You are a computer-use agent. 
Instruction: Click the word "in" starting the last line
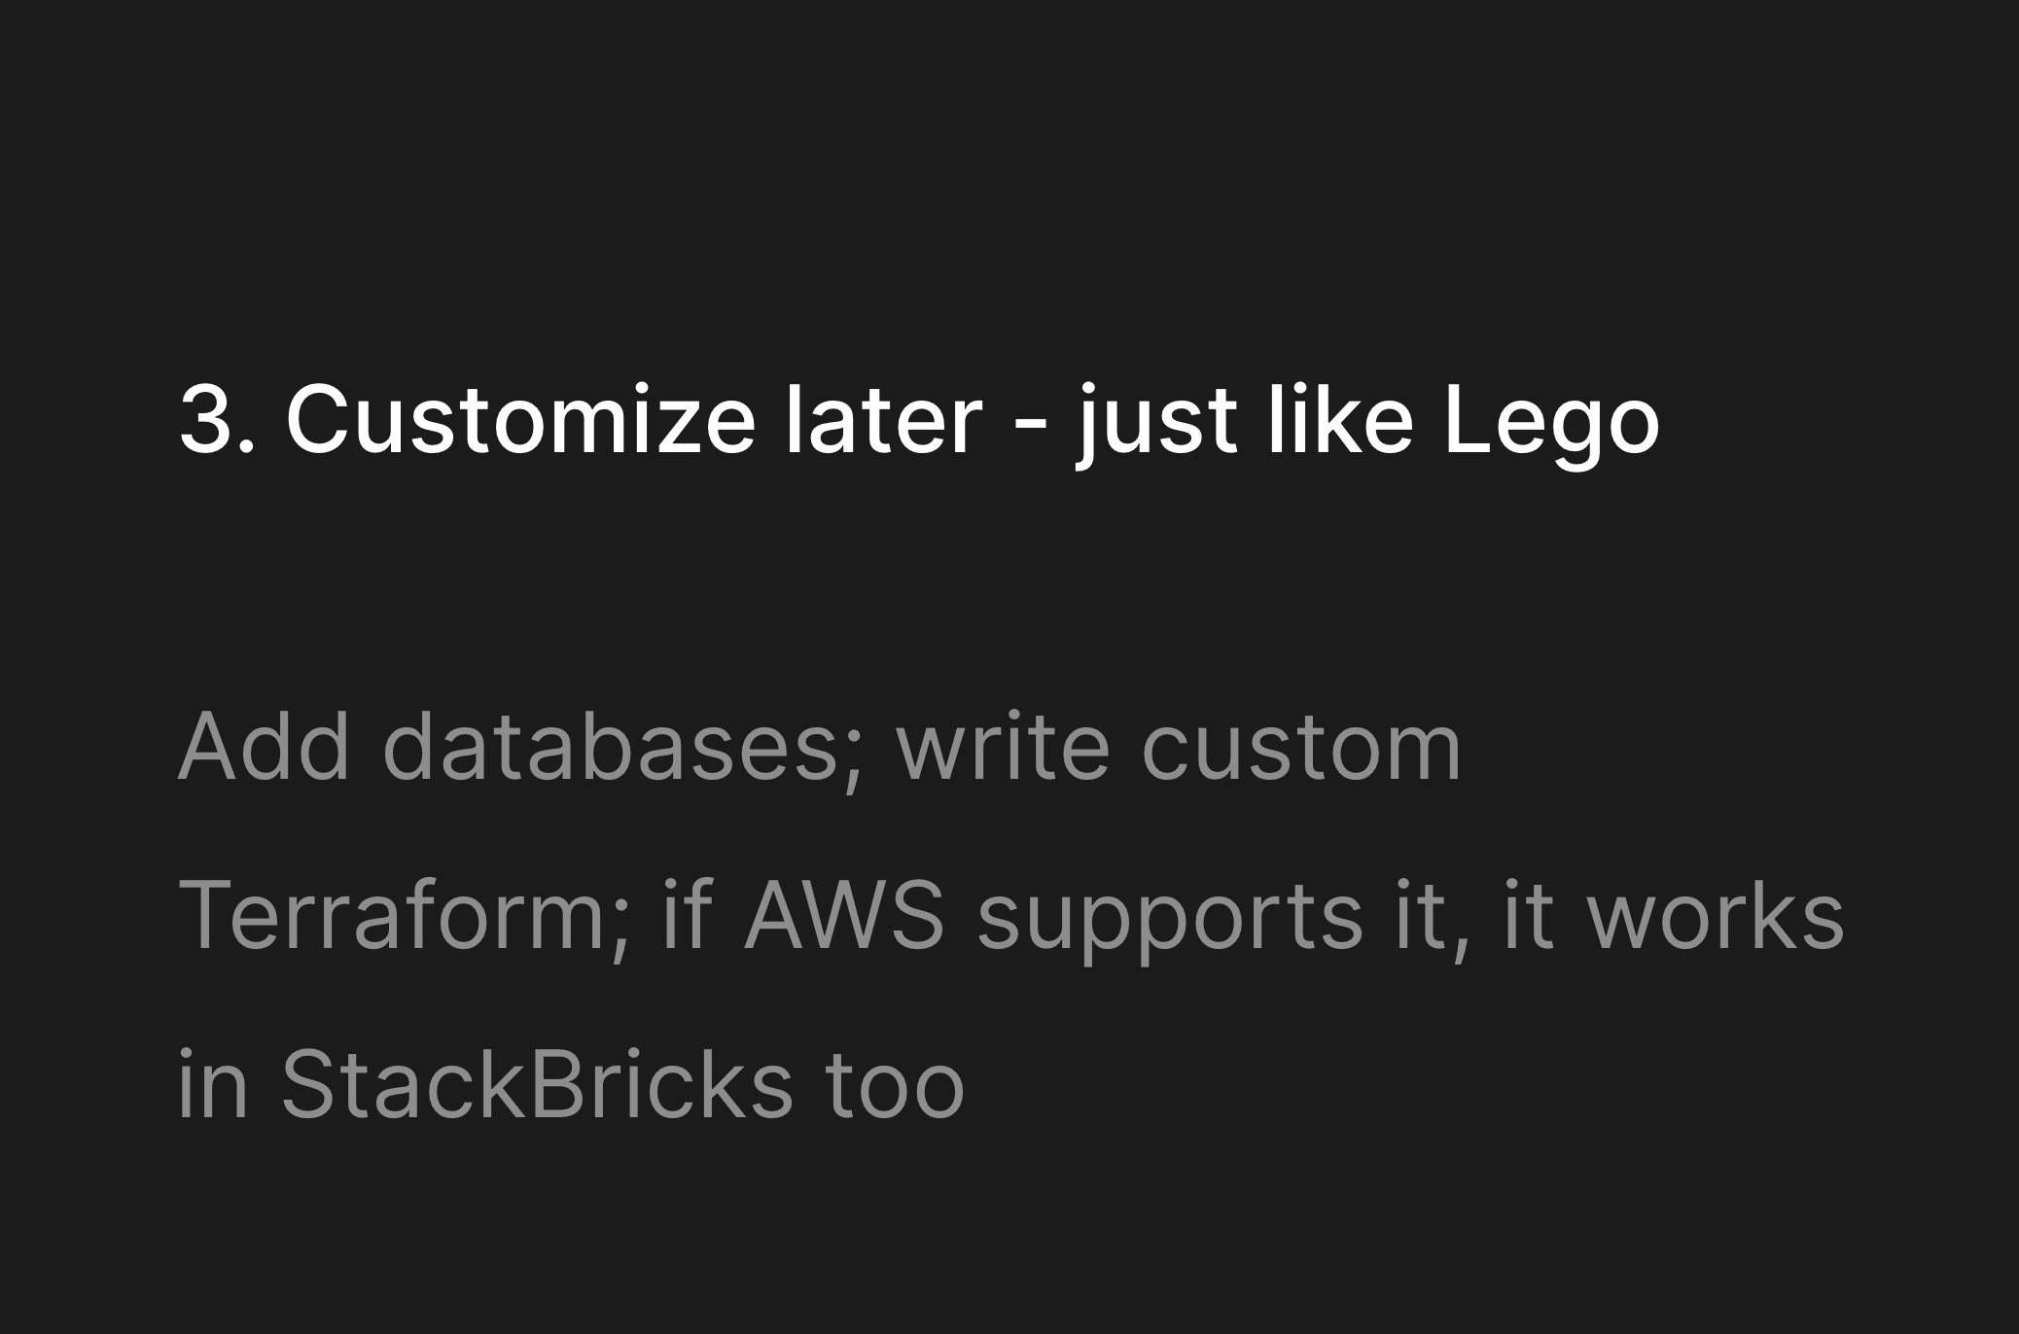pyautogui.click(x=213, y=1085)
